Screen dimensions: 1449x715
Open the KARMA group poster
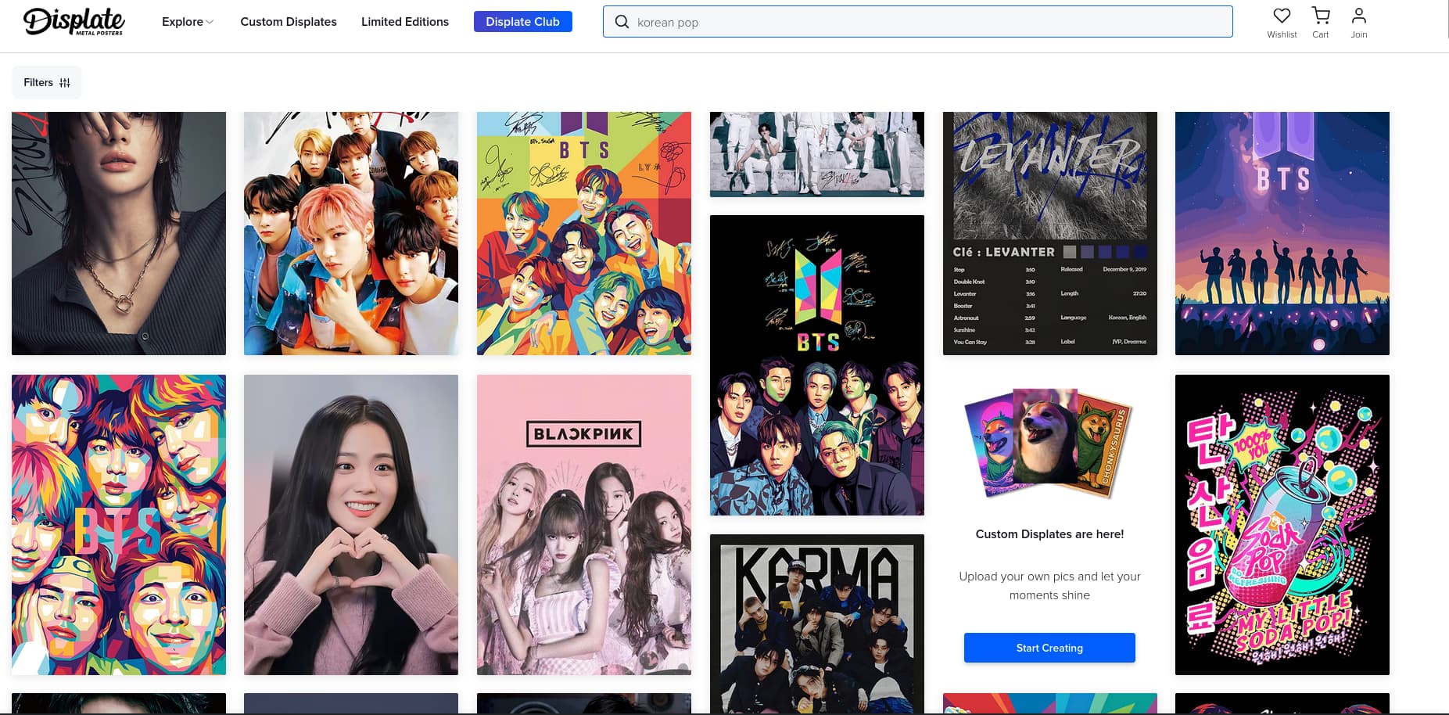(816, 623)
